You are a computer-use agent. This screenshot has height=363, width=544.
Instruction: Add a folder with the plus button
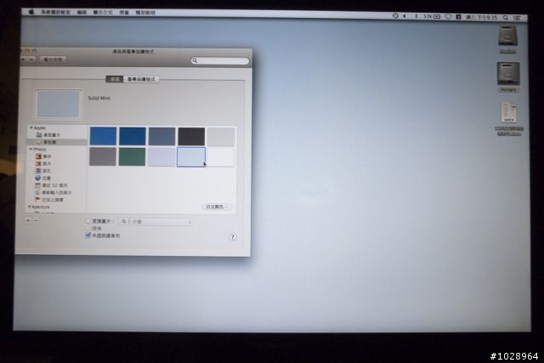[28, 220]
